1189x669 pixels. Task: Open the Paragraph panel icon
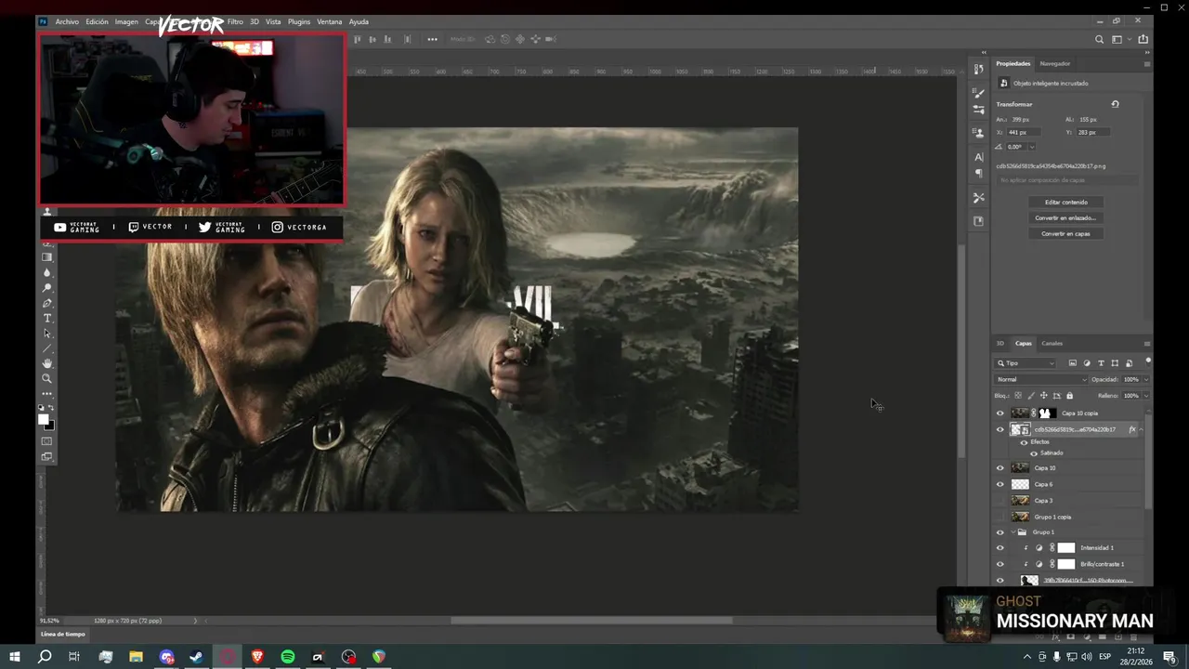(978, 173)
